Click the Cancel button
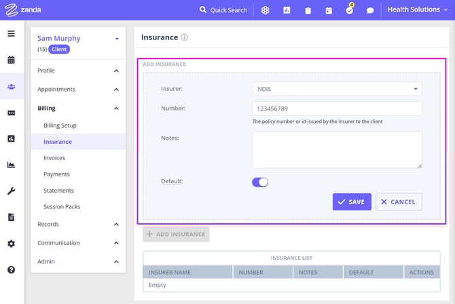Viewport: 455px width, 304px height. click(x=399, y=202)
